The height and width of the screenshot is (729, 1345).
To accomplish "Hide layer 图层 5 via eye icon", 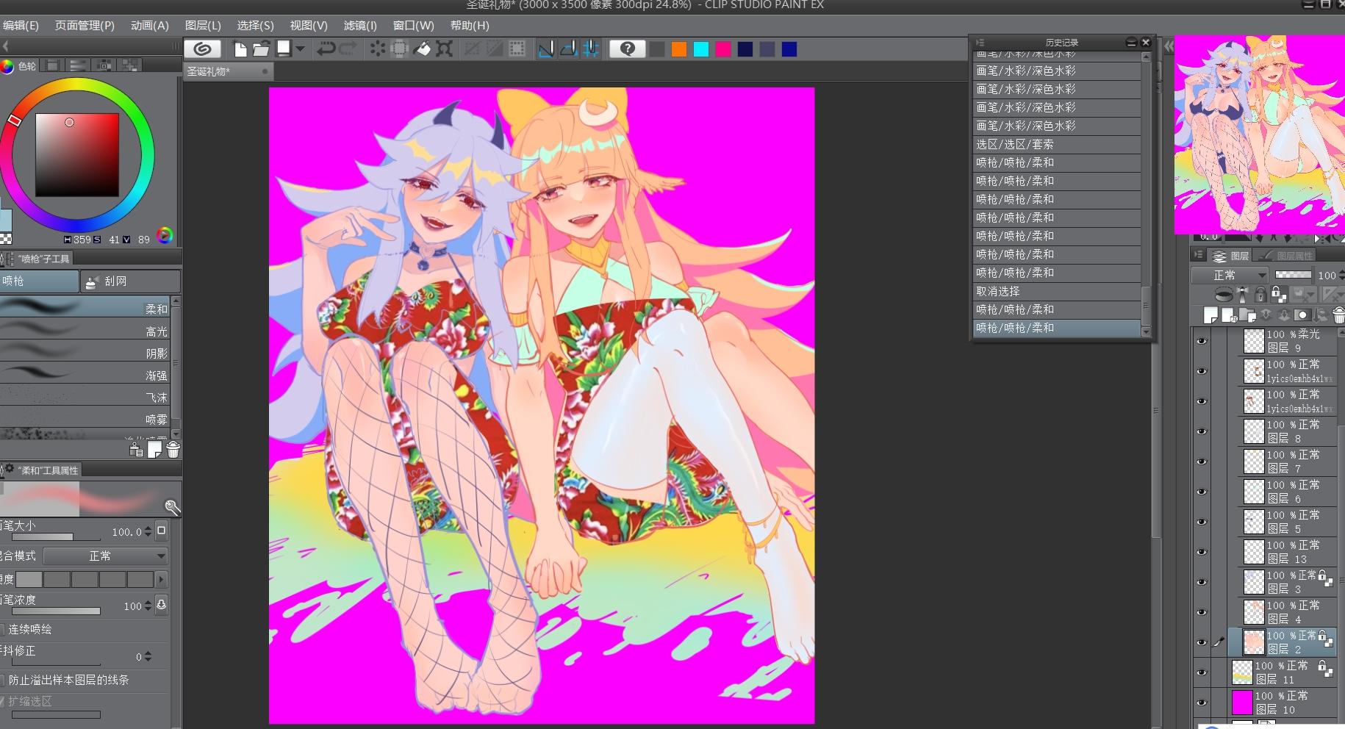I will pos(1202,522).
